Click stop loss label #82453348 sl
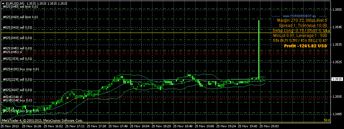The image size is (344, 129). click(12, 97)
